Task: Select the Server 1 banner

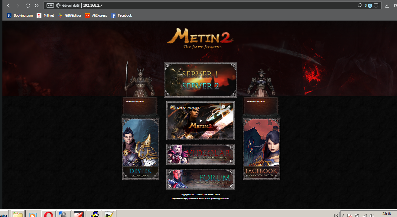Action: tap(200, 74)
